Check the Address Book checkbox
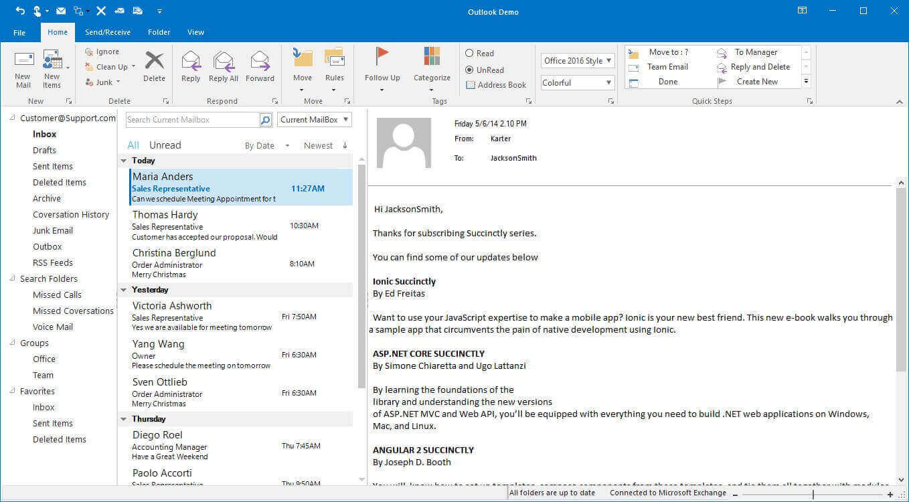The width and height of the screenshot is (909, 502). click(471, 85)
